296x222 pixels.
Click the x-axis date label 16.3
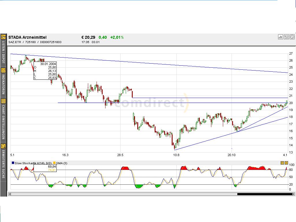(65, 155)
